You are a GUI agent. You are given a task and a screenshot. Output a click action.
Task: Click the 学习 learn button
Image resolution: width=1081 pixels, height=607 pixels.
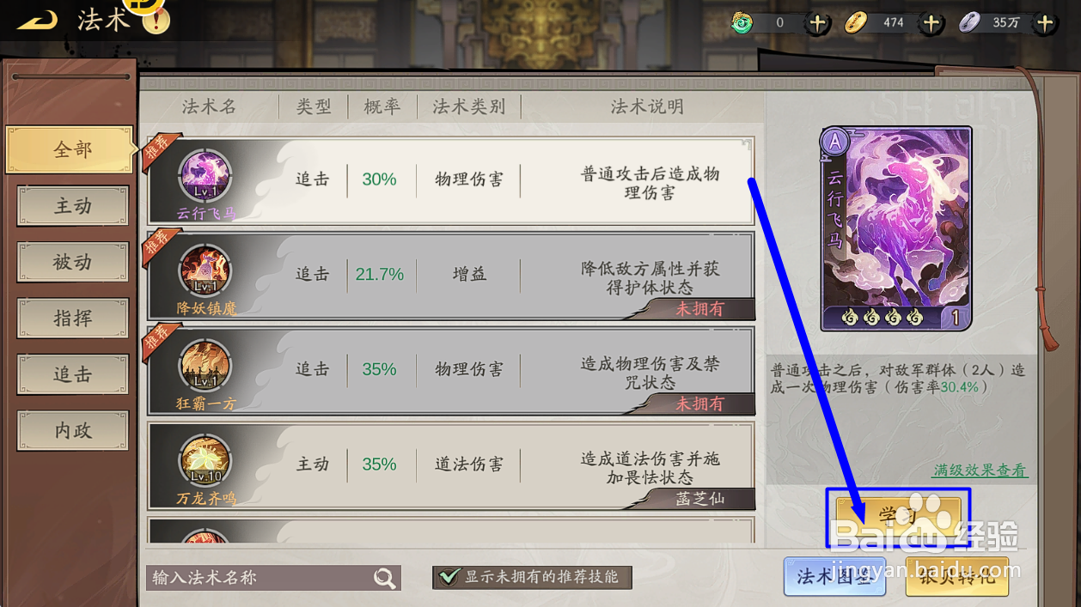click(x=898, y=517)
